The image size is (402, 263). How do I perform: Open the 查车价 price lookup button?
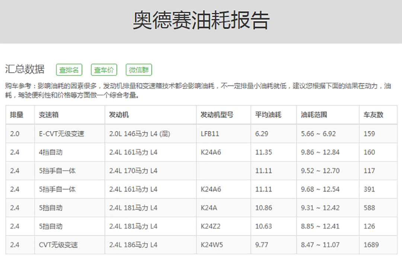tap(103, 70)
